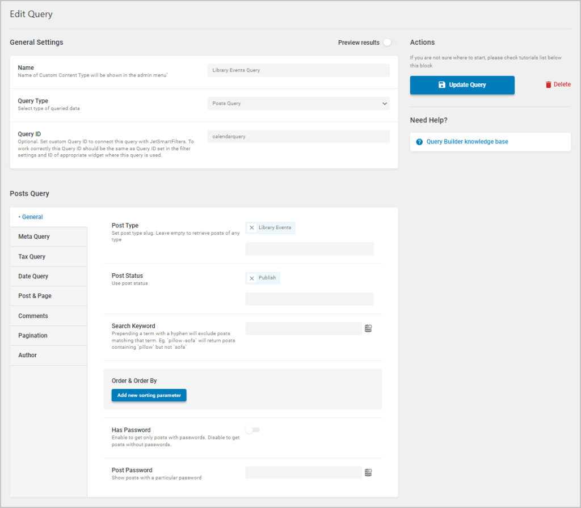Select the Date Query tab

pos(35,276)
